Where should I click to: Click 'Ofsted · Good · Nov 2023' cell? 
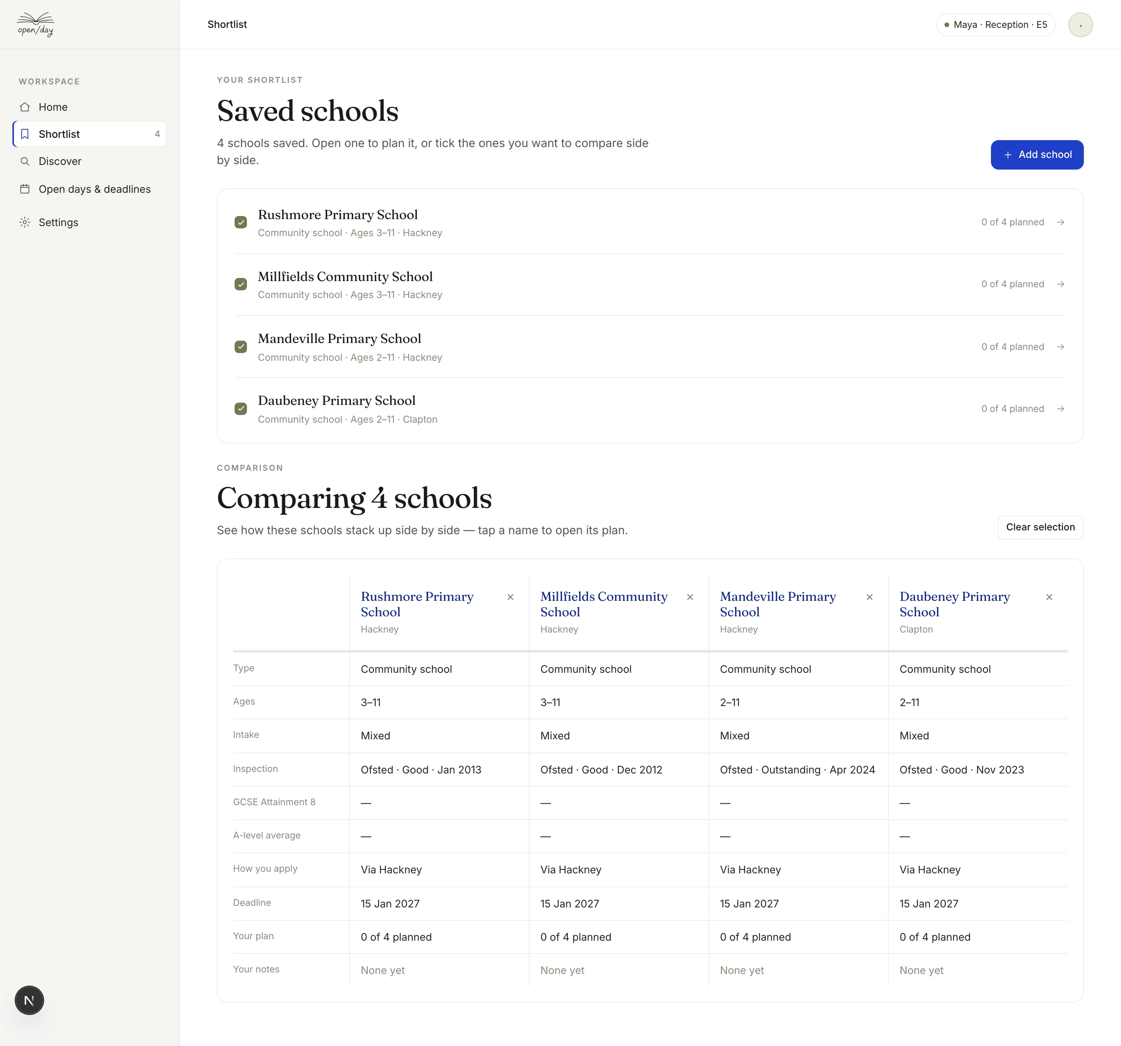[x=962, y=770]
